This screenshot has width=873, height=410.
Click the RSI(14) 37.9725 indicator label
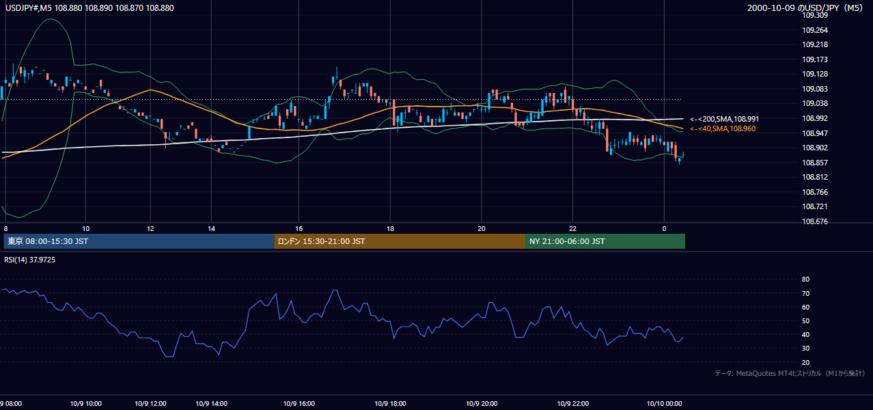(30, 260)
